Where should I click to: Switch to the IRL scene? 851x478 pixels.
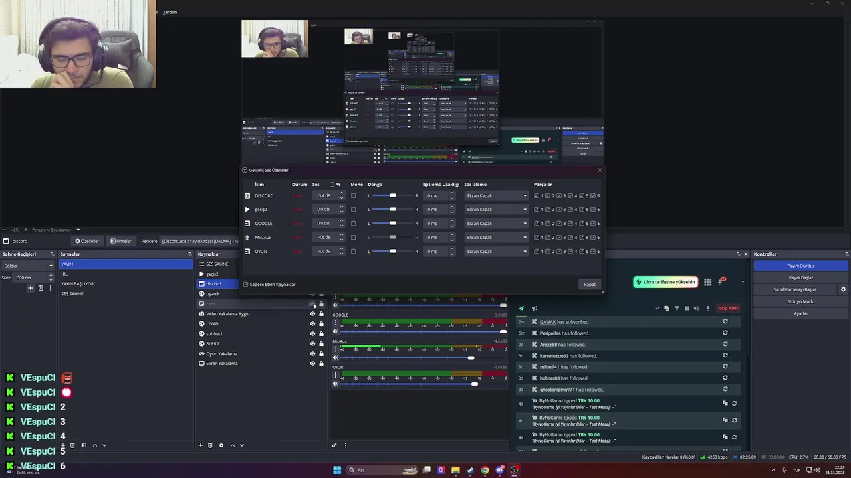point(126,274)
